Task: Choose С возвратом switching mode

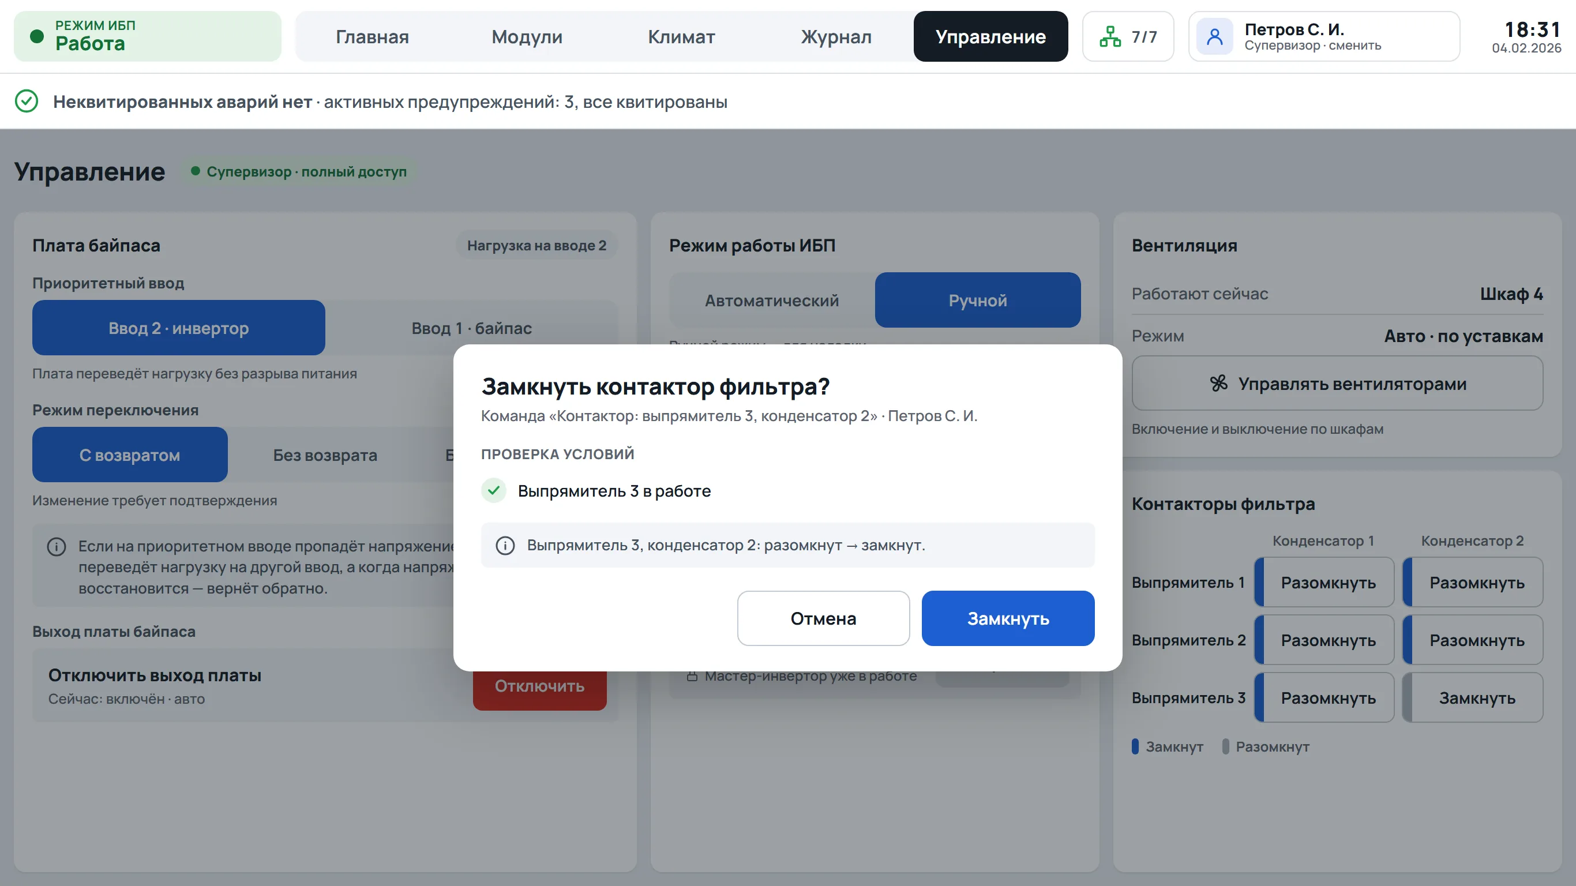Action: coord(130,455)
